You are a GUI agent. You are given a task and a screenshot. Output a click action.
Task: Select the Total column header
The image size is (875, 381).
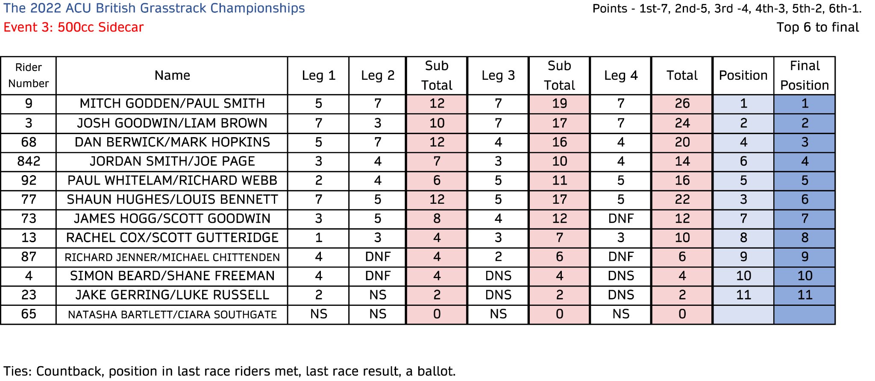point(682,76)
